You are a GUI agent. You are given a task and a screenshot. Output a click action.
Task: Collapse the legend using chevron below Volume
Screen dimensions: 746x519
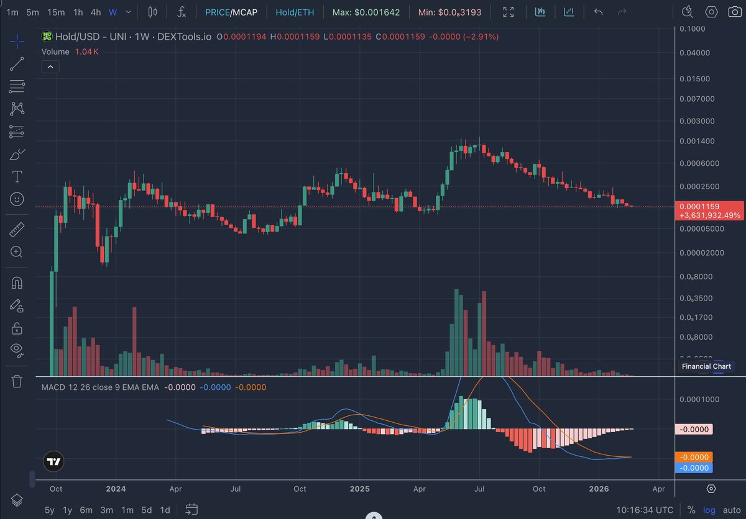50,66
